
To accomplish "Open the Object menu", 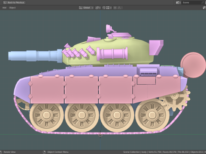I will tap(12, 8).
